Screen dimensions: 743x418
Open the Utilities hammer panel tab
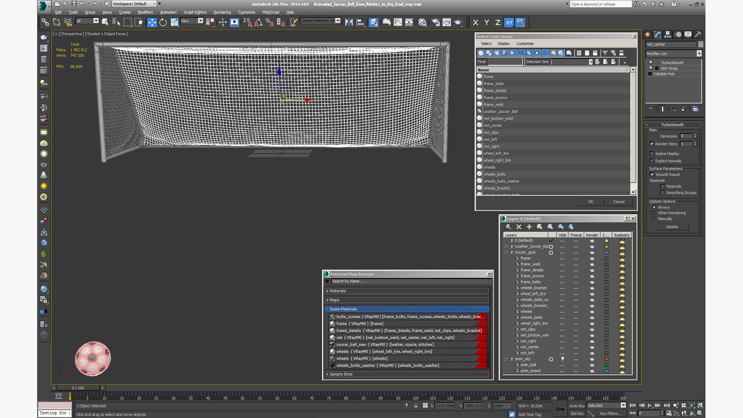pos(698,34)
